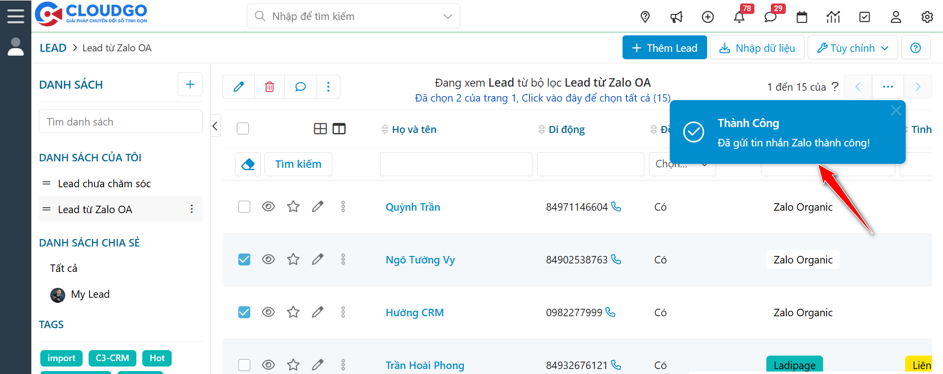
Task: Collapse the left list panel
Action: [215, 126]
